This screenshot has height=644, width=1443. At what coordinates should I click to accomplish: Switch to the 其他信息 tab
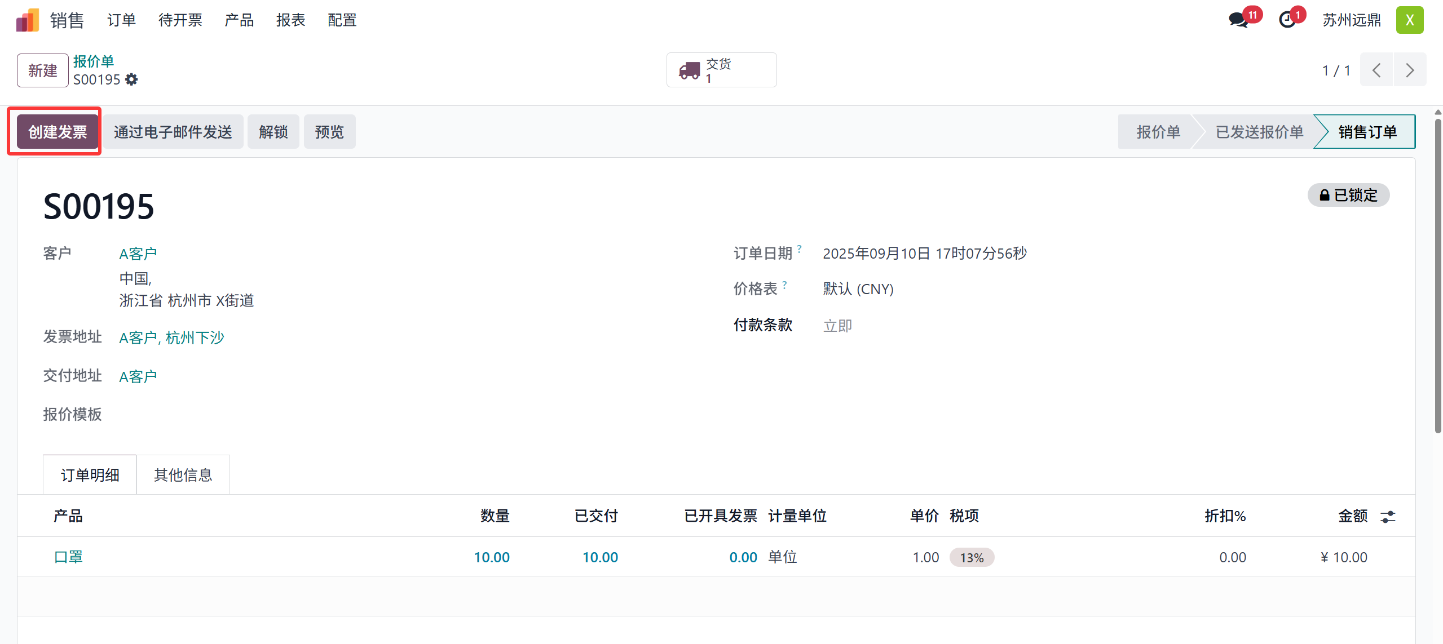coord(183,475)
